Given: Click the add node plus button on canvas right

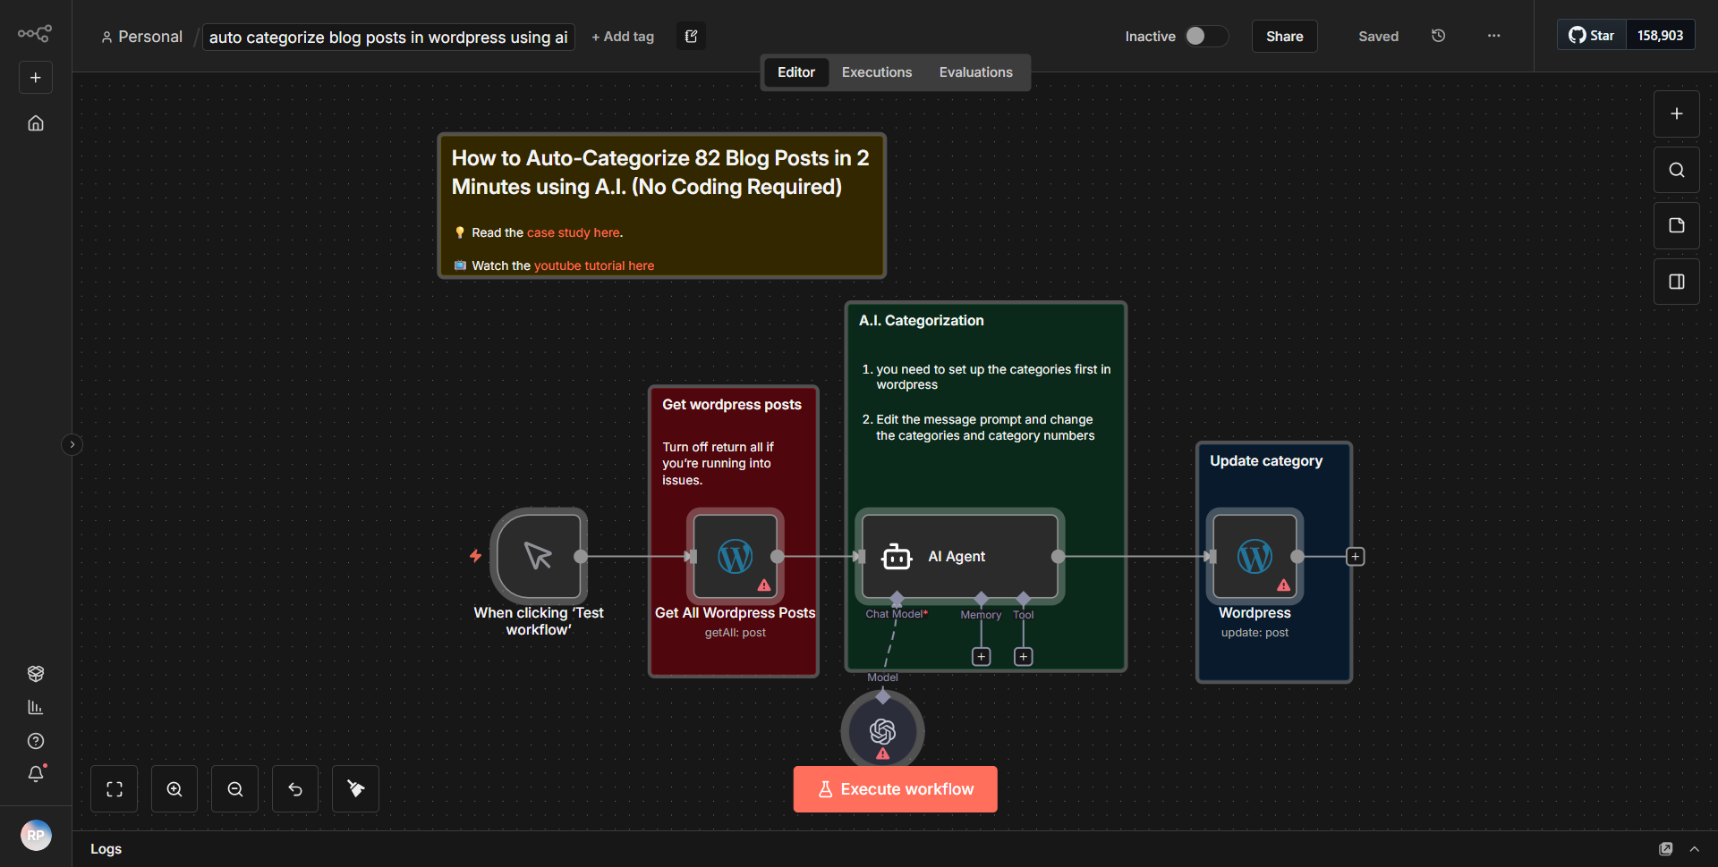Looking at the screenshot, I should 1676,114.
